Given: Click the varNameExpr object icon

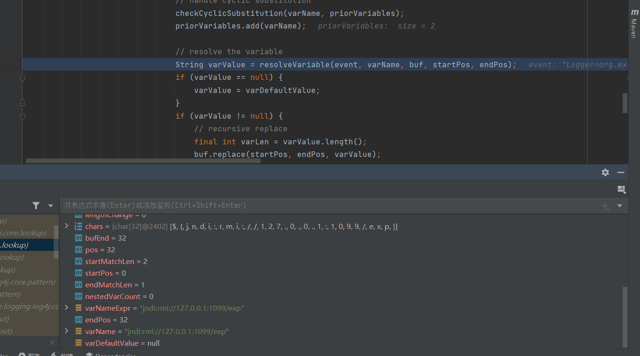Looking at the screenshot, I should click(x=79, y=308).
